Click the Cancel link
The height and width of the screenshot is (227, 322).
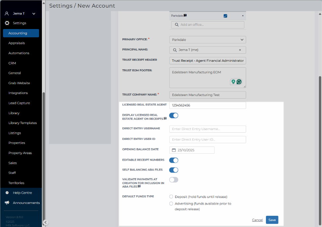pos(257,220)
